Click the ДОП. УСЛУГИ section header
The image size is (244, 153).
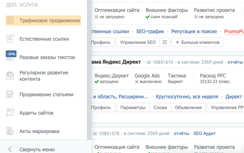(22, 5)
